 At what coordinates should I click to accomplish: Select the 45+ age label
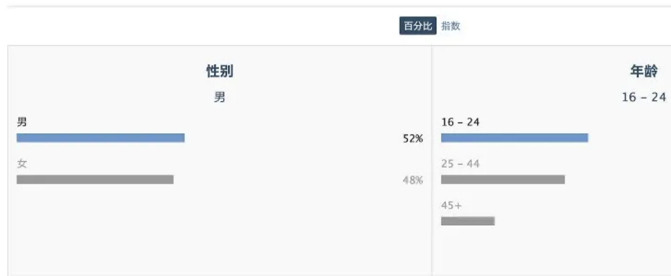coord(451,205)
